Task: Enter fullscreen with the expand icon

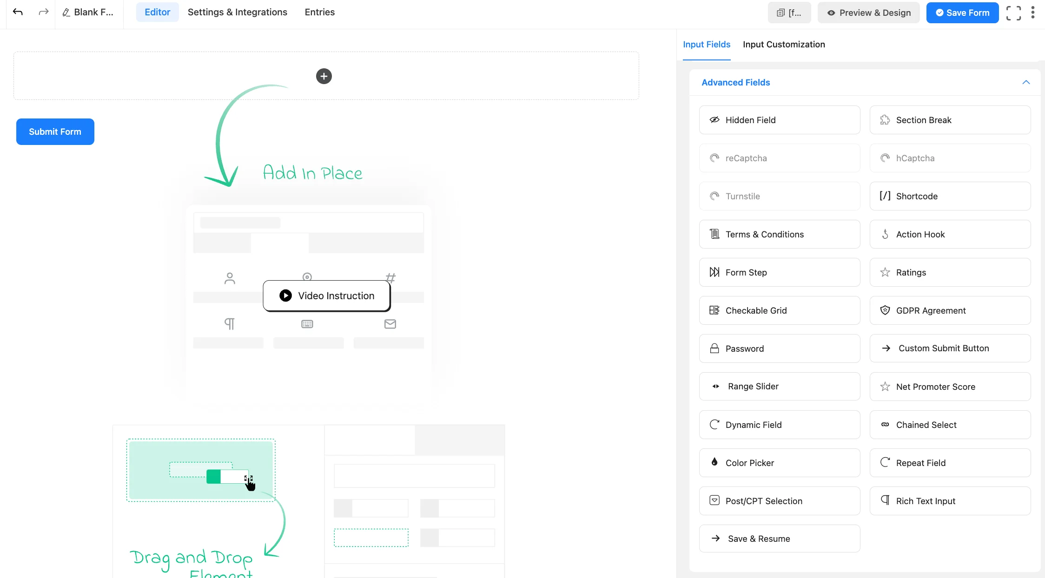Action: click(x=1013, y=13)
